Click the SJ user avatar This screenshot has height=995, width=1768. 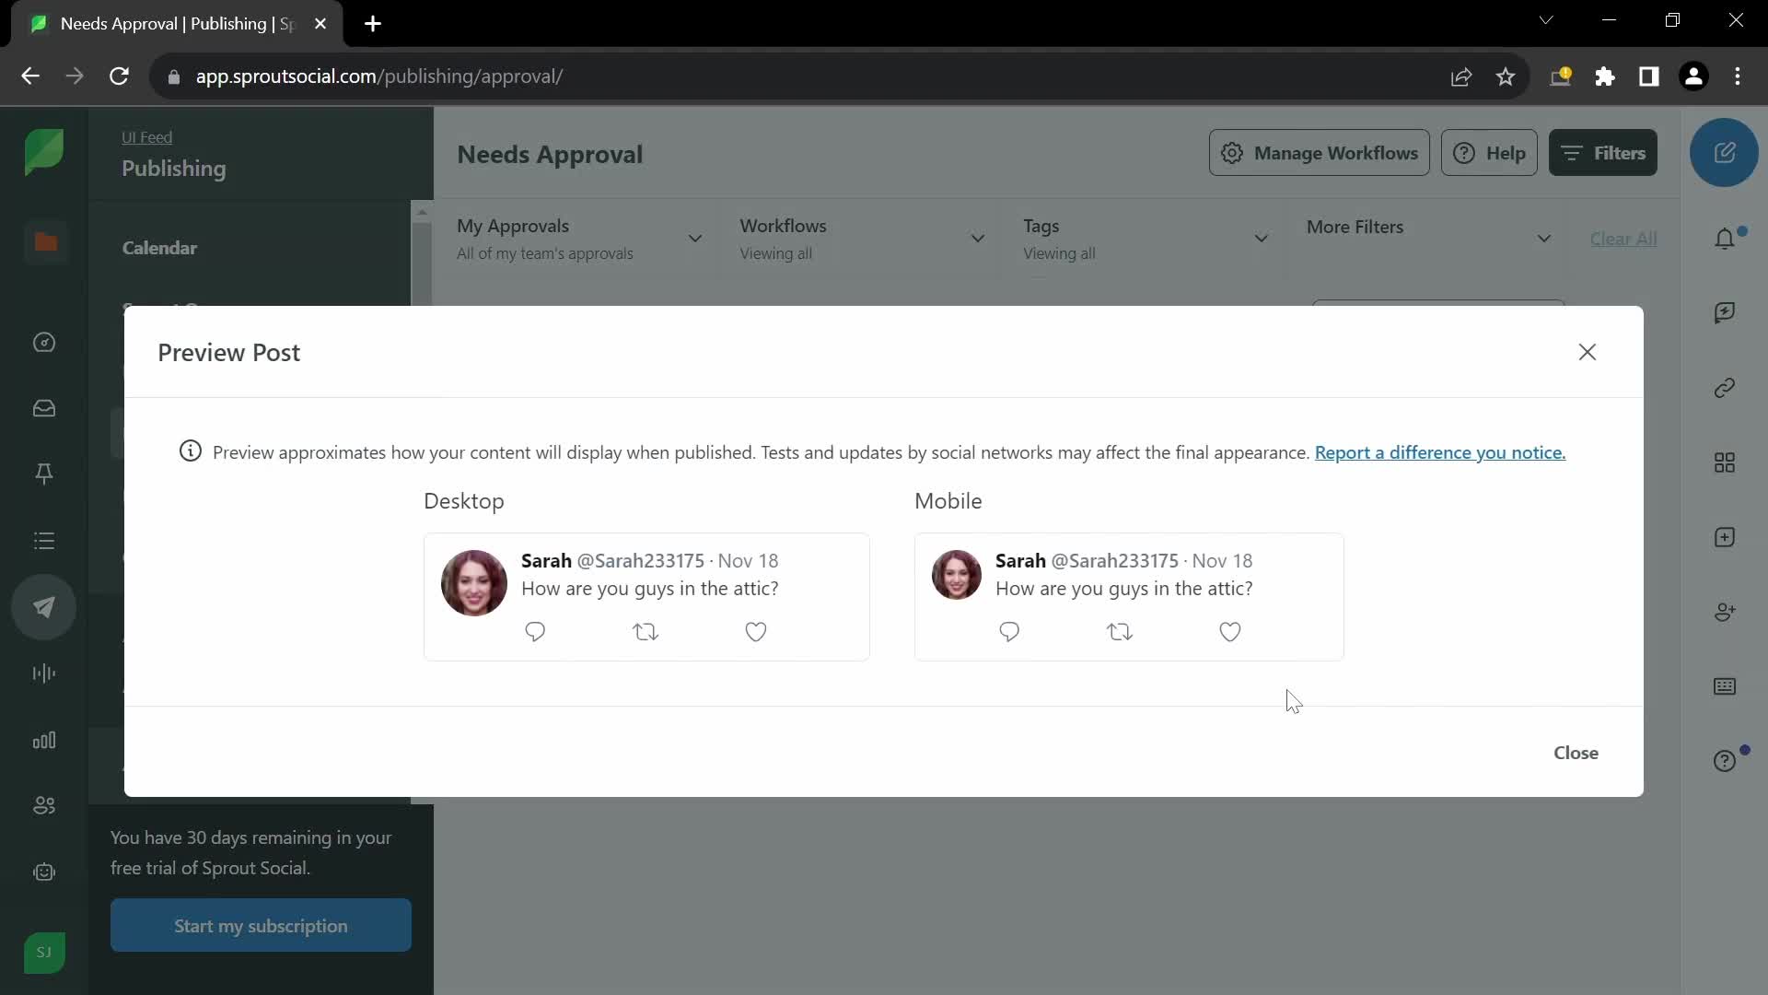click(44, 953)
